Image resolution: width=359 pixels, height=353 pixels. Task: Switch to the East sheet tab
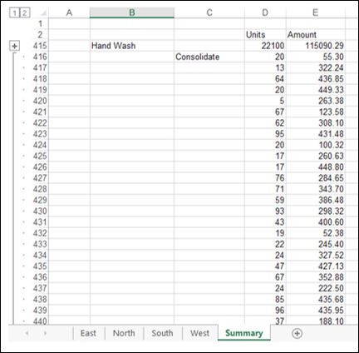click(88, 333)
